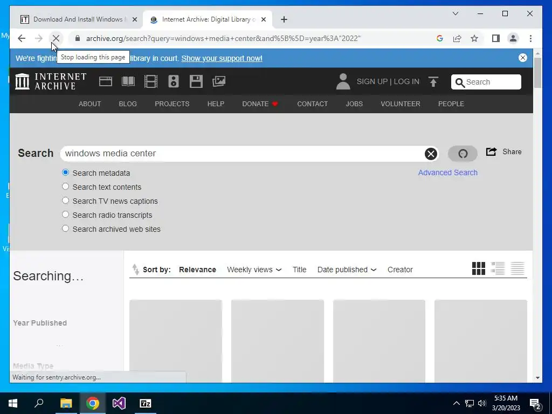Image resolution: width=552 pixels, height=414 pixels.
Task: Open the Audio speaker icon
Action: click(x=173, y=81)
